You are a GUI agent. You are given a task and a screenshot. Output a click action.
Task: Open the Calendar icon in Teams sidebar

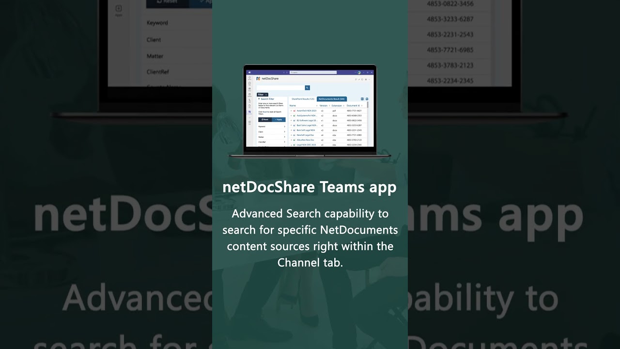click(x=249, y=95)
